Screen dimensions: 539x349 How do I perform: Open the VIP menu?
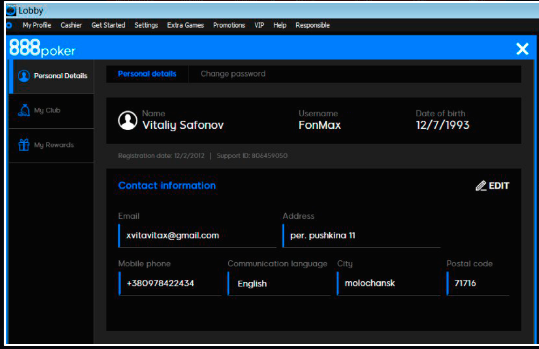click(259, 25)
